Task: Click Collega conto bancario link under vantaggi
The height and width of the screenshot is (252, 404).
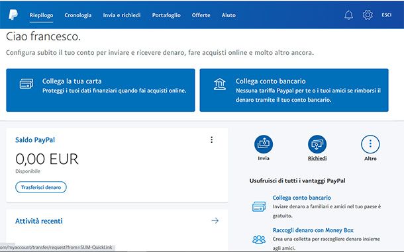Action: 302,198
